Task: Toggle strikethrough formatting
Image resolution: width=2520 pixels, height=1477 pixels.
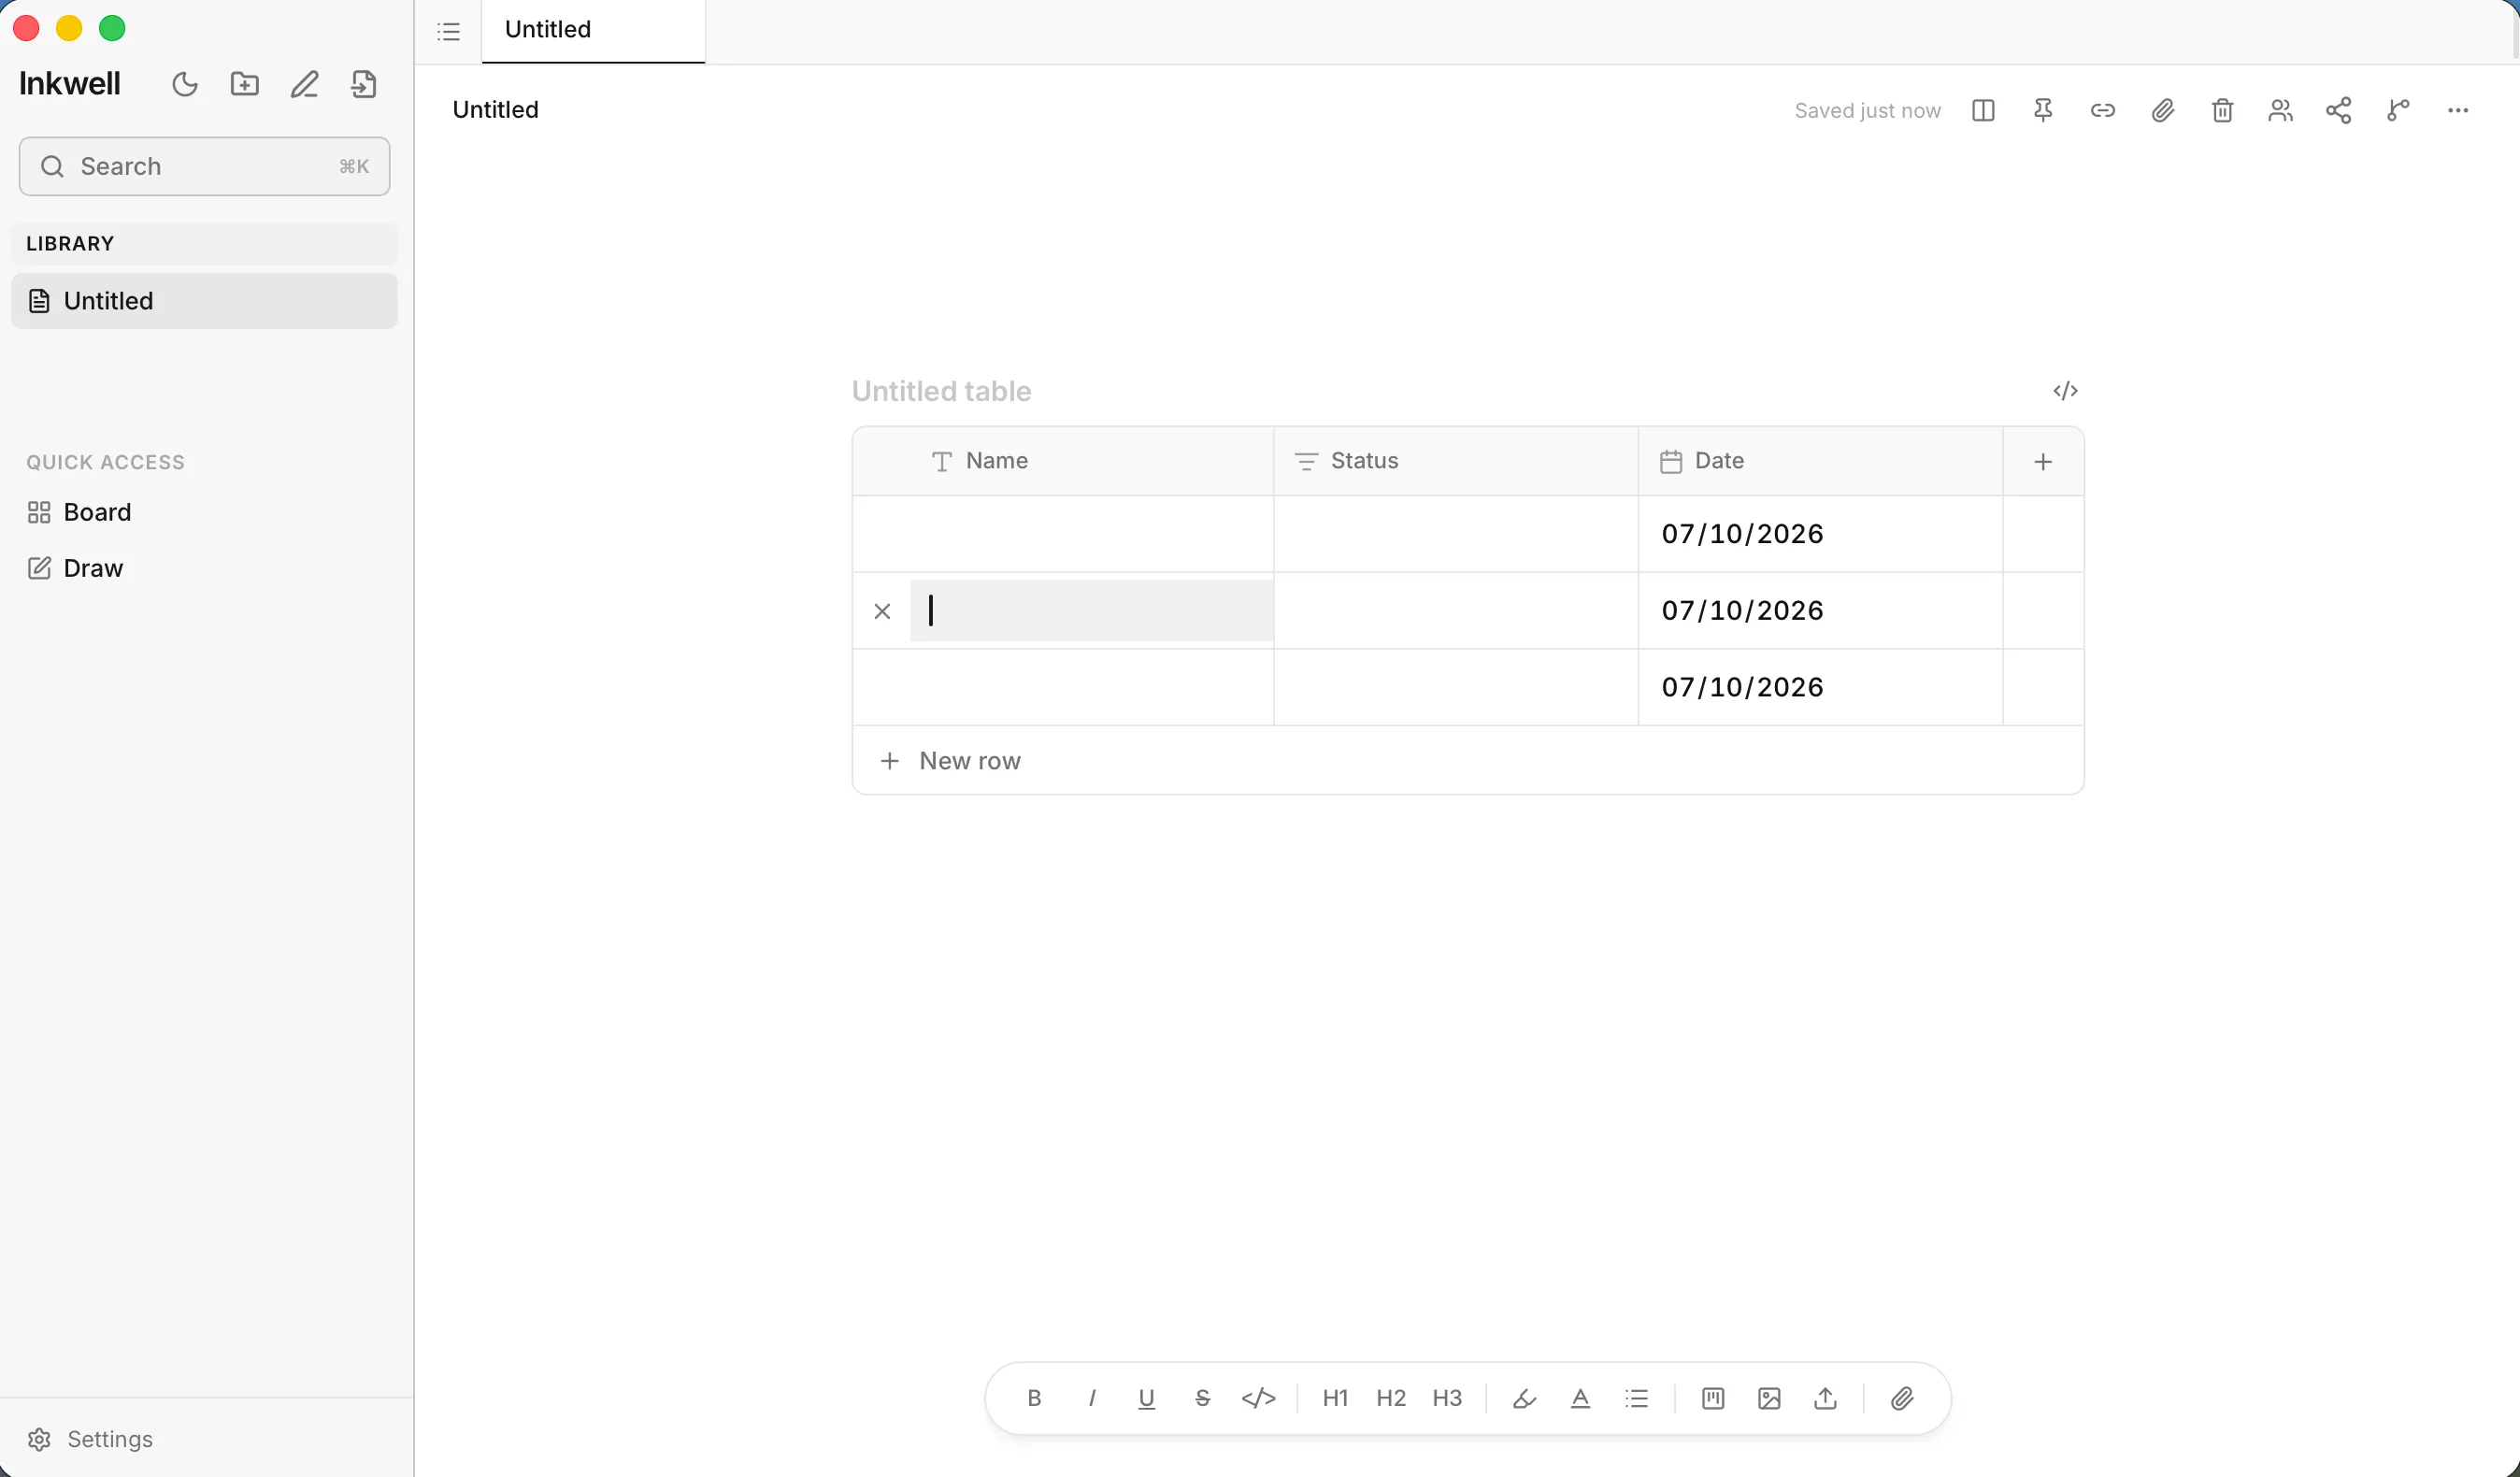Action: [1203, 1398]
